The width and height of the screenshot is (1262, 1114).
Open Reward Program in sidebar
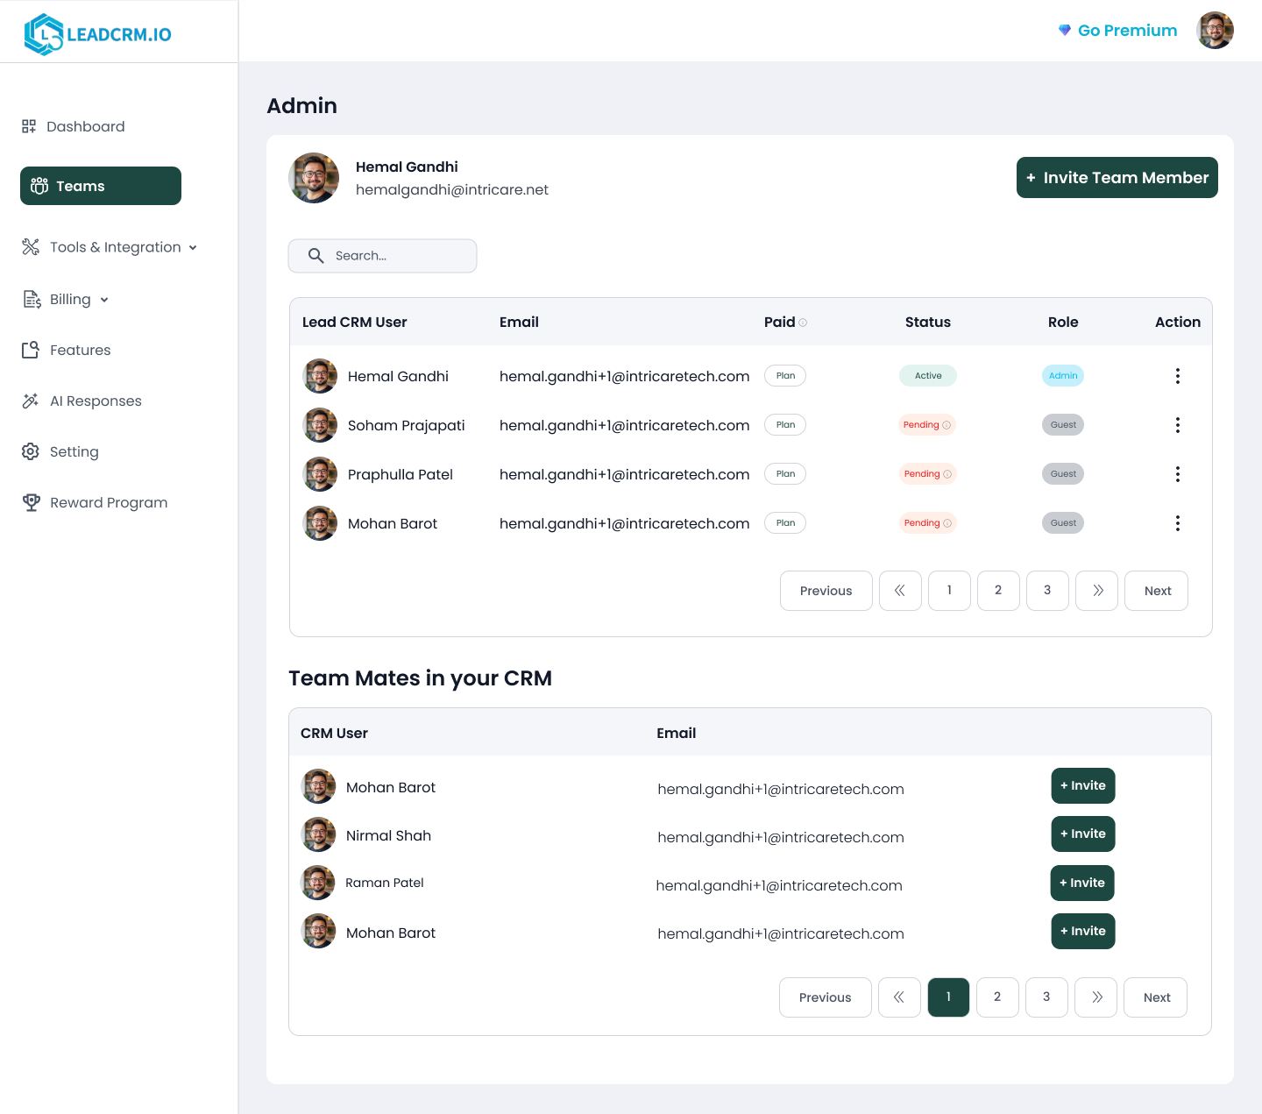(95, 502)
